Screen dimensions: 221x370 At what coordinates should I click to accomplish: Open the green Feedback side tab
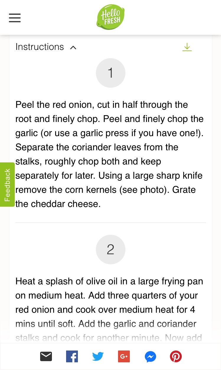[7, 185]
